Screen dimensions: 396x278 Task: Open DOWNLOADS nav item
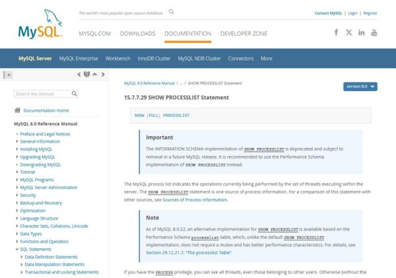tap(138, 34)
